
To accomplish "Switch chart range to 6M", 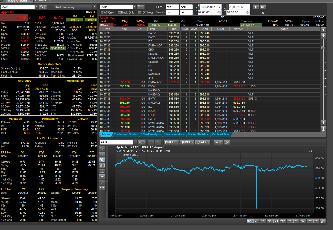I will (276, 221).
